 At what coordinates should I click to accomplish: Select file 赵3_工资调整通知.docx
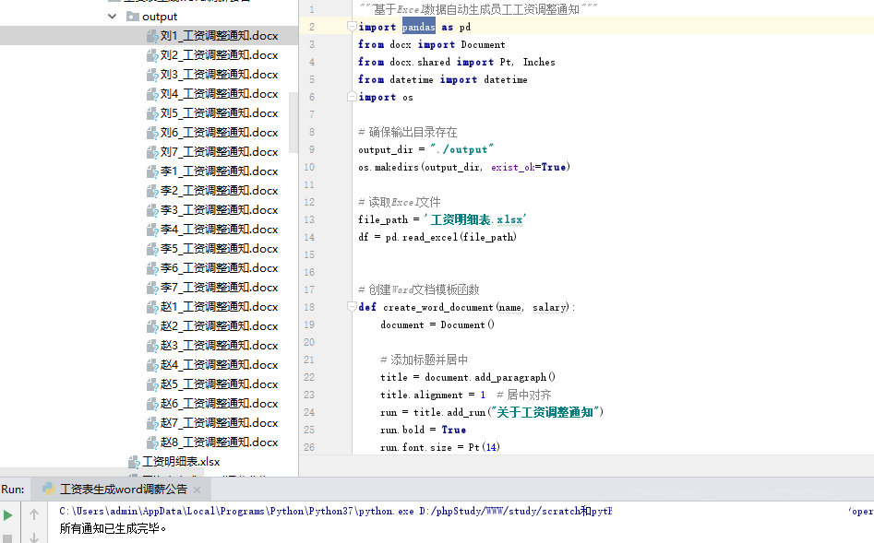(x=219, y=346)
